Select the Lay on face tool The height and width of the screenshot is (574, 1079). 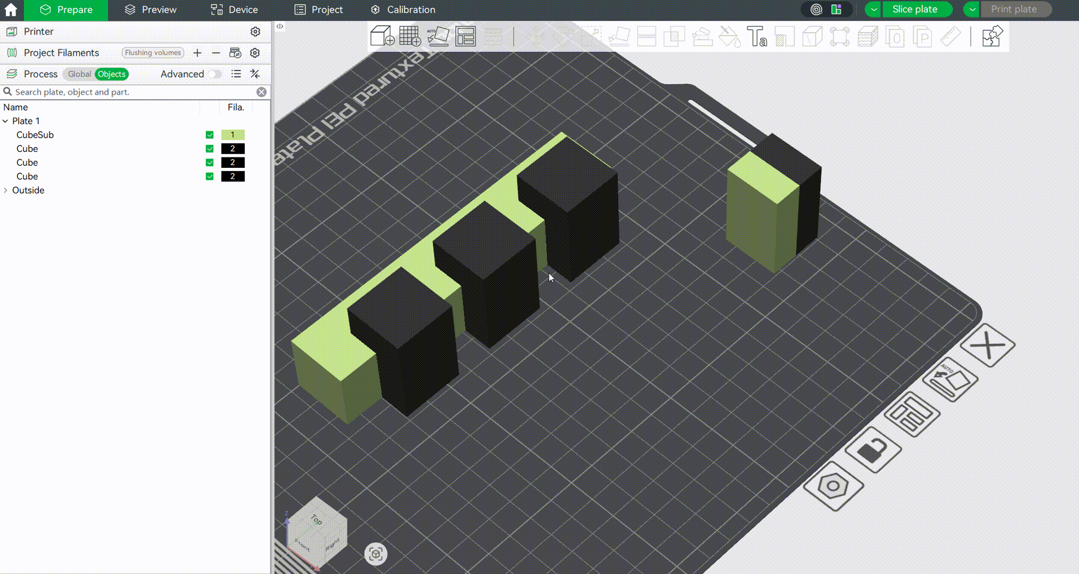point(619,37)
